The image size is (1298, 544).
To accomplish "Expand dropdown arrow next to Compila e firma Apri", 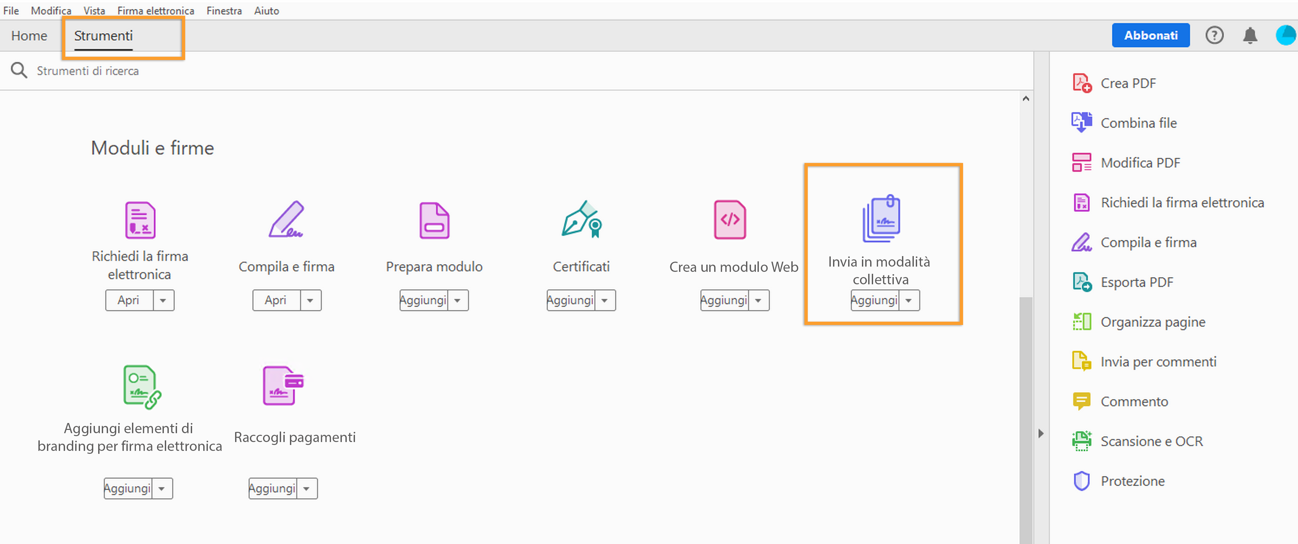I will tap(310, 300).
